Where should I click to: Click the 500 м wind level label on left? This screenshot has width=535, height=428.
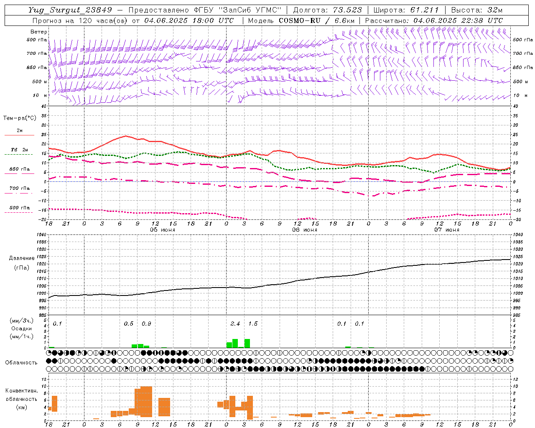coord(40,82)
